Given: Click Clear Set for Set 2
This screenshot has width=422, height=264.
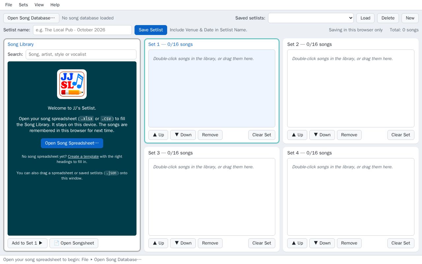Looking at the screenshot, I should pos(401,135).
